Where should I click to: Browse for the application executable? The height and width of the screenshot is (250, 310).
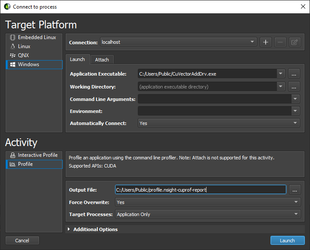pyautogui.click(x=294, y=74)
